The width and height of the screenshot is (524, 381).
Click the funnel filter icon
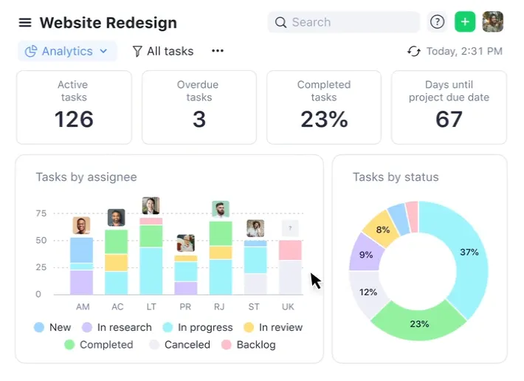coord(137,51)
